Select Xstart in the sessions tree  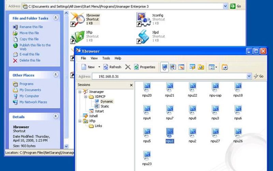coord(99,111)
